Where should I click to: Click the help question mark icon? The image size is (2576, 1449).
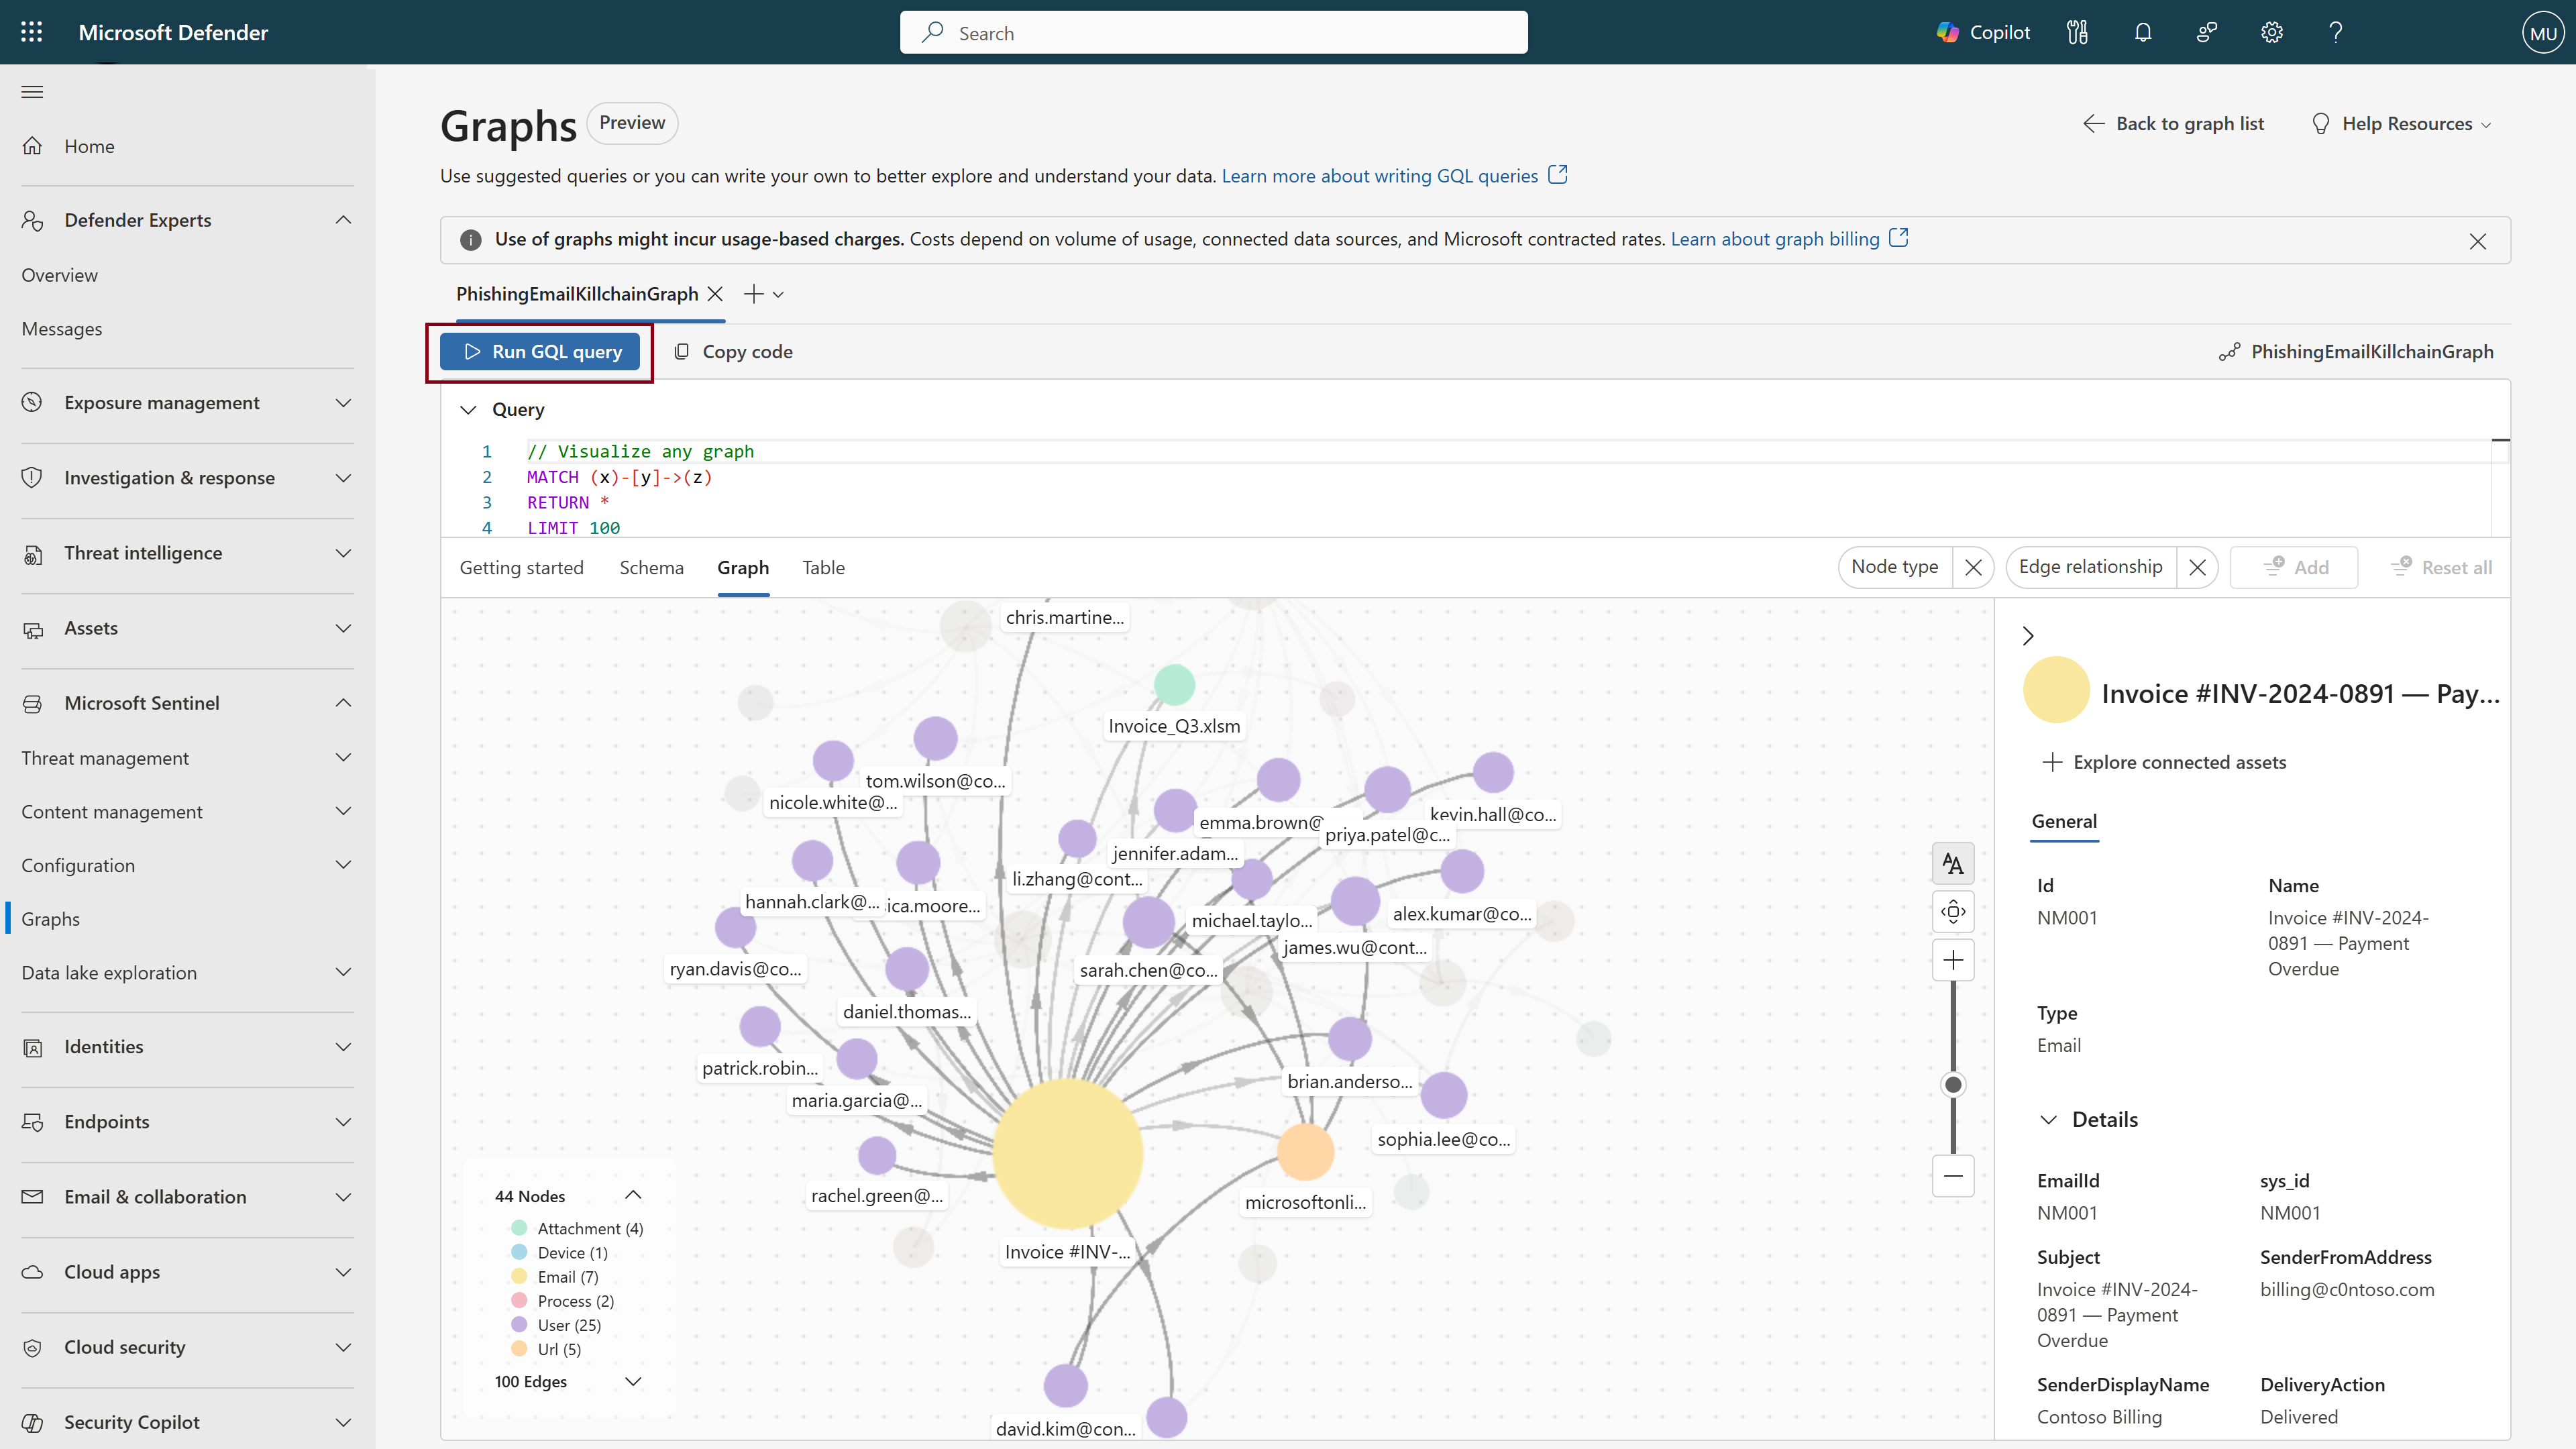2335,32
